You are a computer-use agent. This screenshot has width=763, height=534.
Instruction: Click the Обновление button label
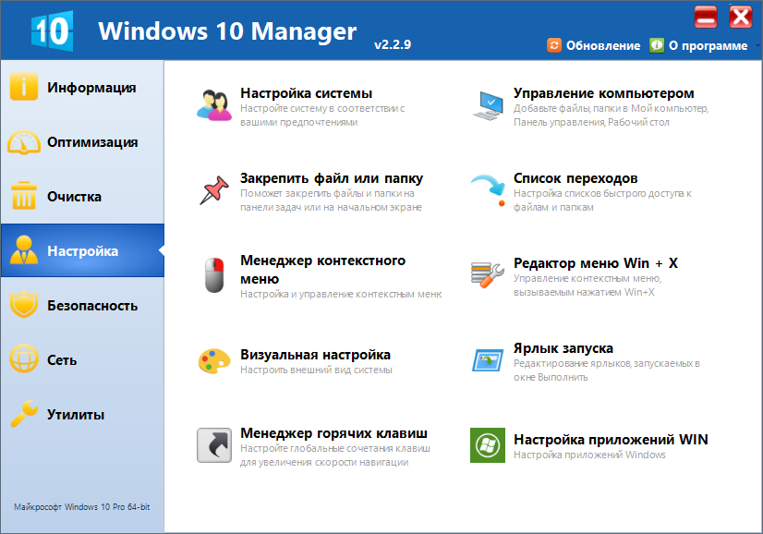point(603,46)
